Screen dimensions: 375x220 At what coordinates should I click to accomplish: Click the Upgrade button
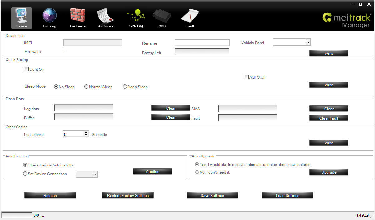pos(329,172)
